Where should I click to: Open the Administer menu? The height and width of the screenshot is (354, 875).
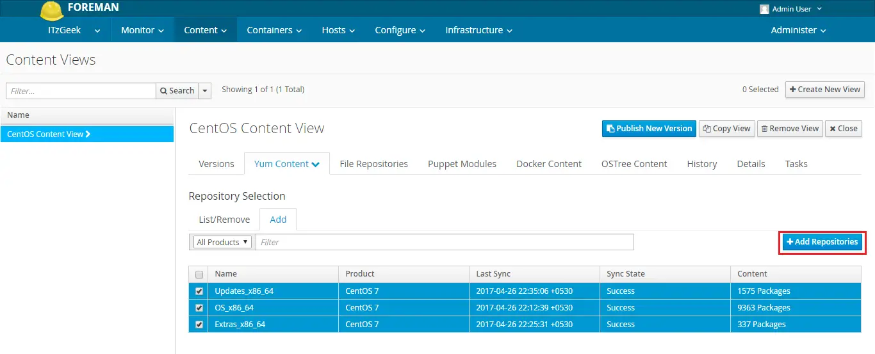(798, 30)
